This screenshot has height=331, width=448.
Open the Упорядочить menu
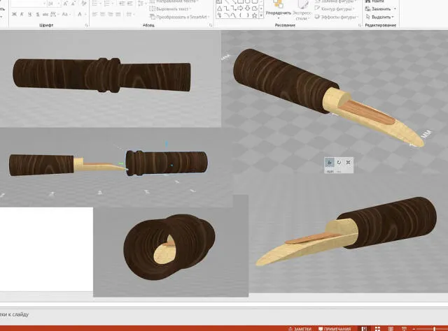coord(279,11)
